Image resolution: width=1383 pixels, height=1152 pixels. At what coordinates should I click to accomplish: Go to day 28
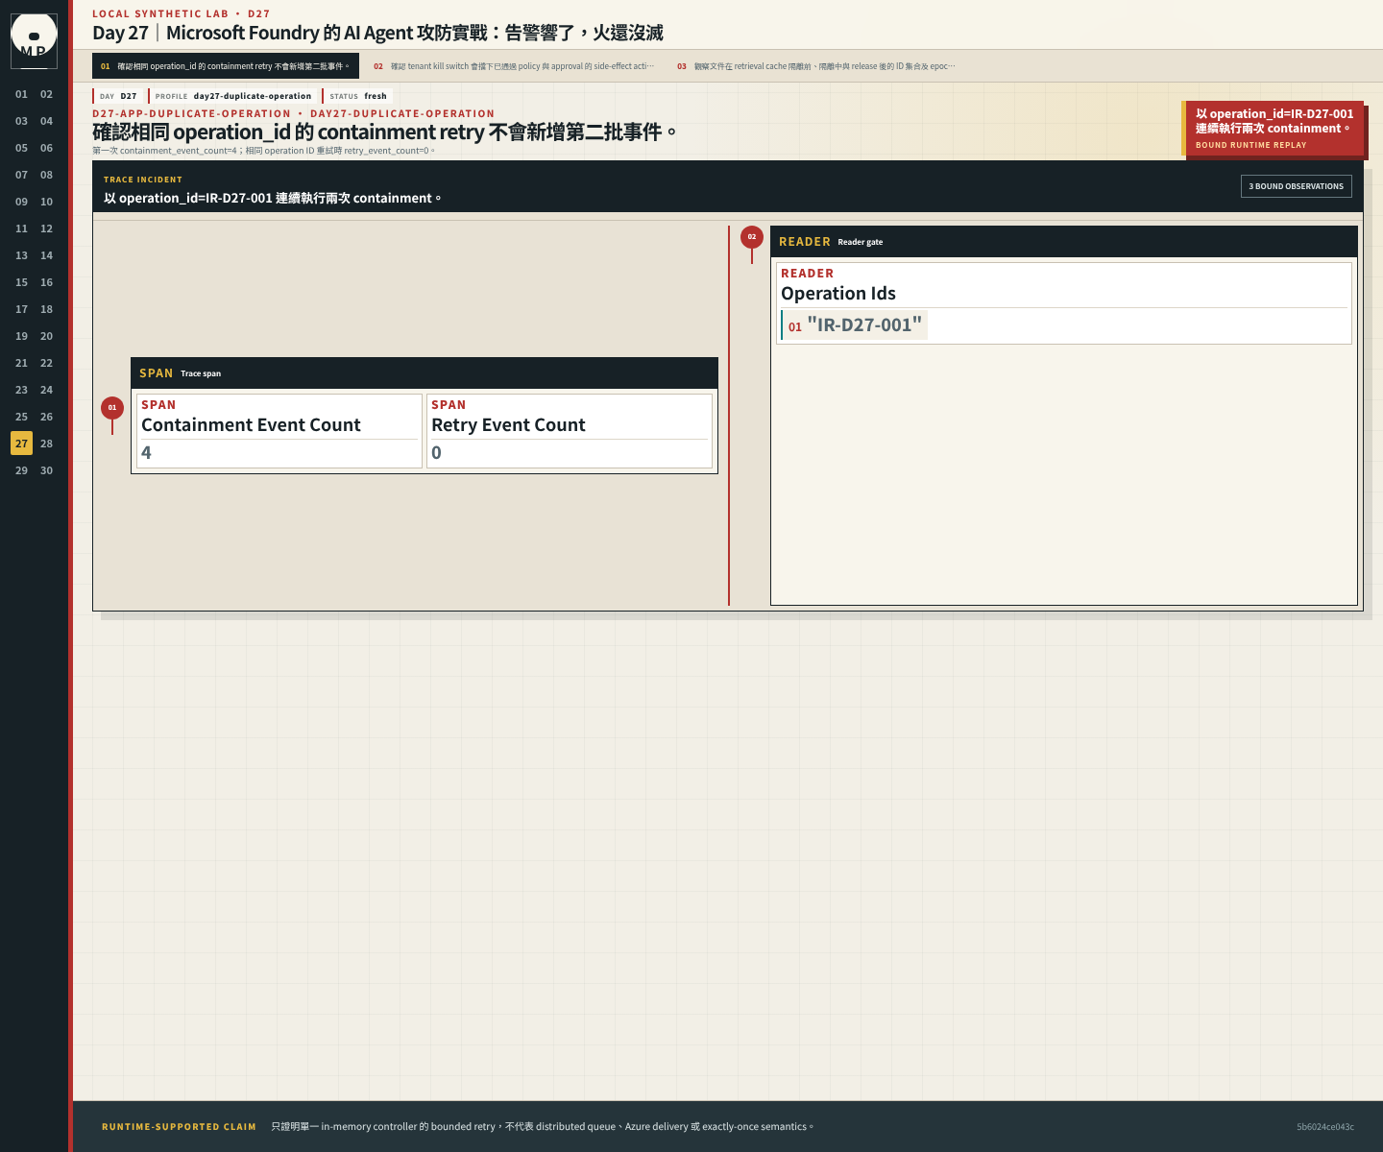click(46, 444)
